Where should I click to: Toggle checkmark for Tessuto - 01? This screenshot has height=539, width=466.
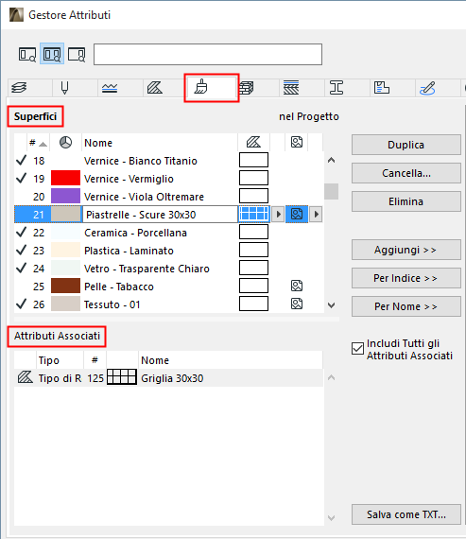(x=22, y=304)
